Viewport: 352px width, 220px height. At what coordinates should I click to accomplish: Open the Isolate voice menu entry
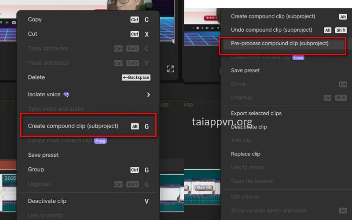88,95
